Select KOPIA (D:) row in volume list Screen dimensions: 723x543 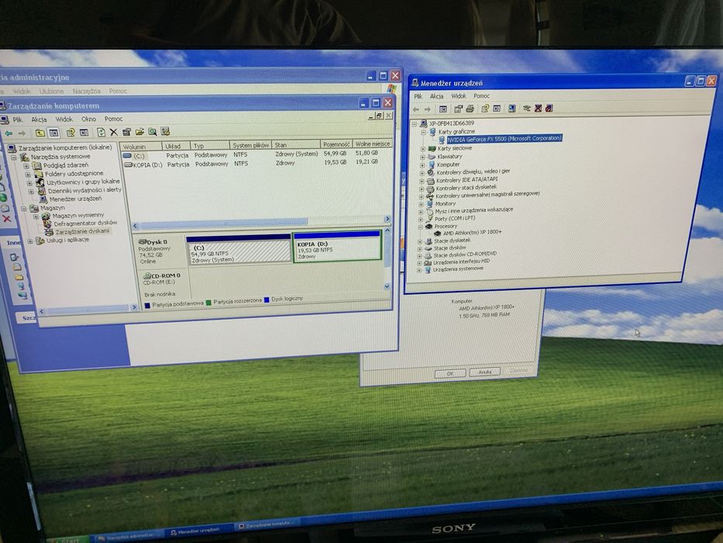(251, 164)
